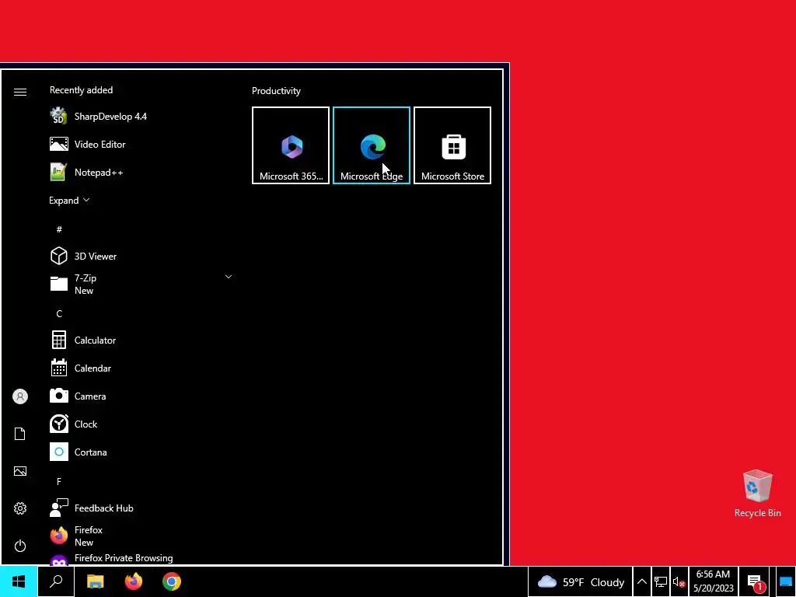796x597 pixels.
Task: Launch Cortana
Action: point(141,452)
